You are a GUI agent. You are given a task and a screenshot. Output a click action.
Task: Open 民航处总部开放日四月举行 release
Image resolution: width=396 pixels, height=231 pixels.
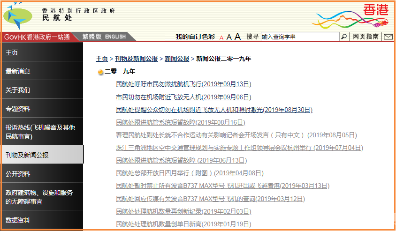(x=190, y=173)
